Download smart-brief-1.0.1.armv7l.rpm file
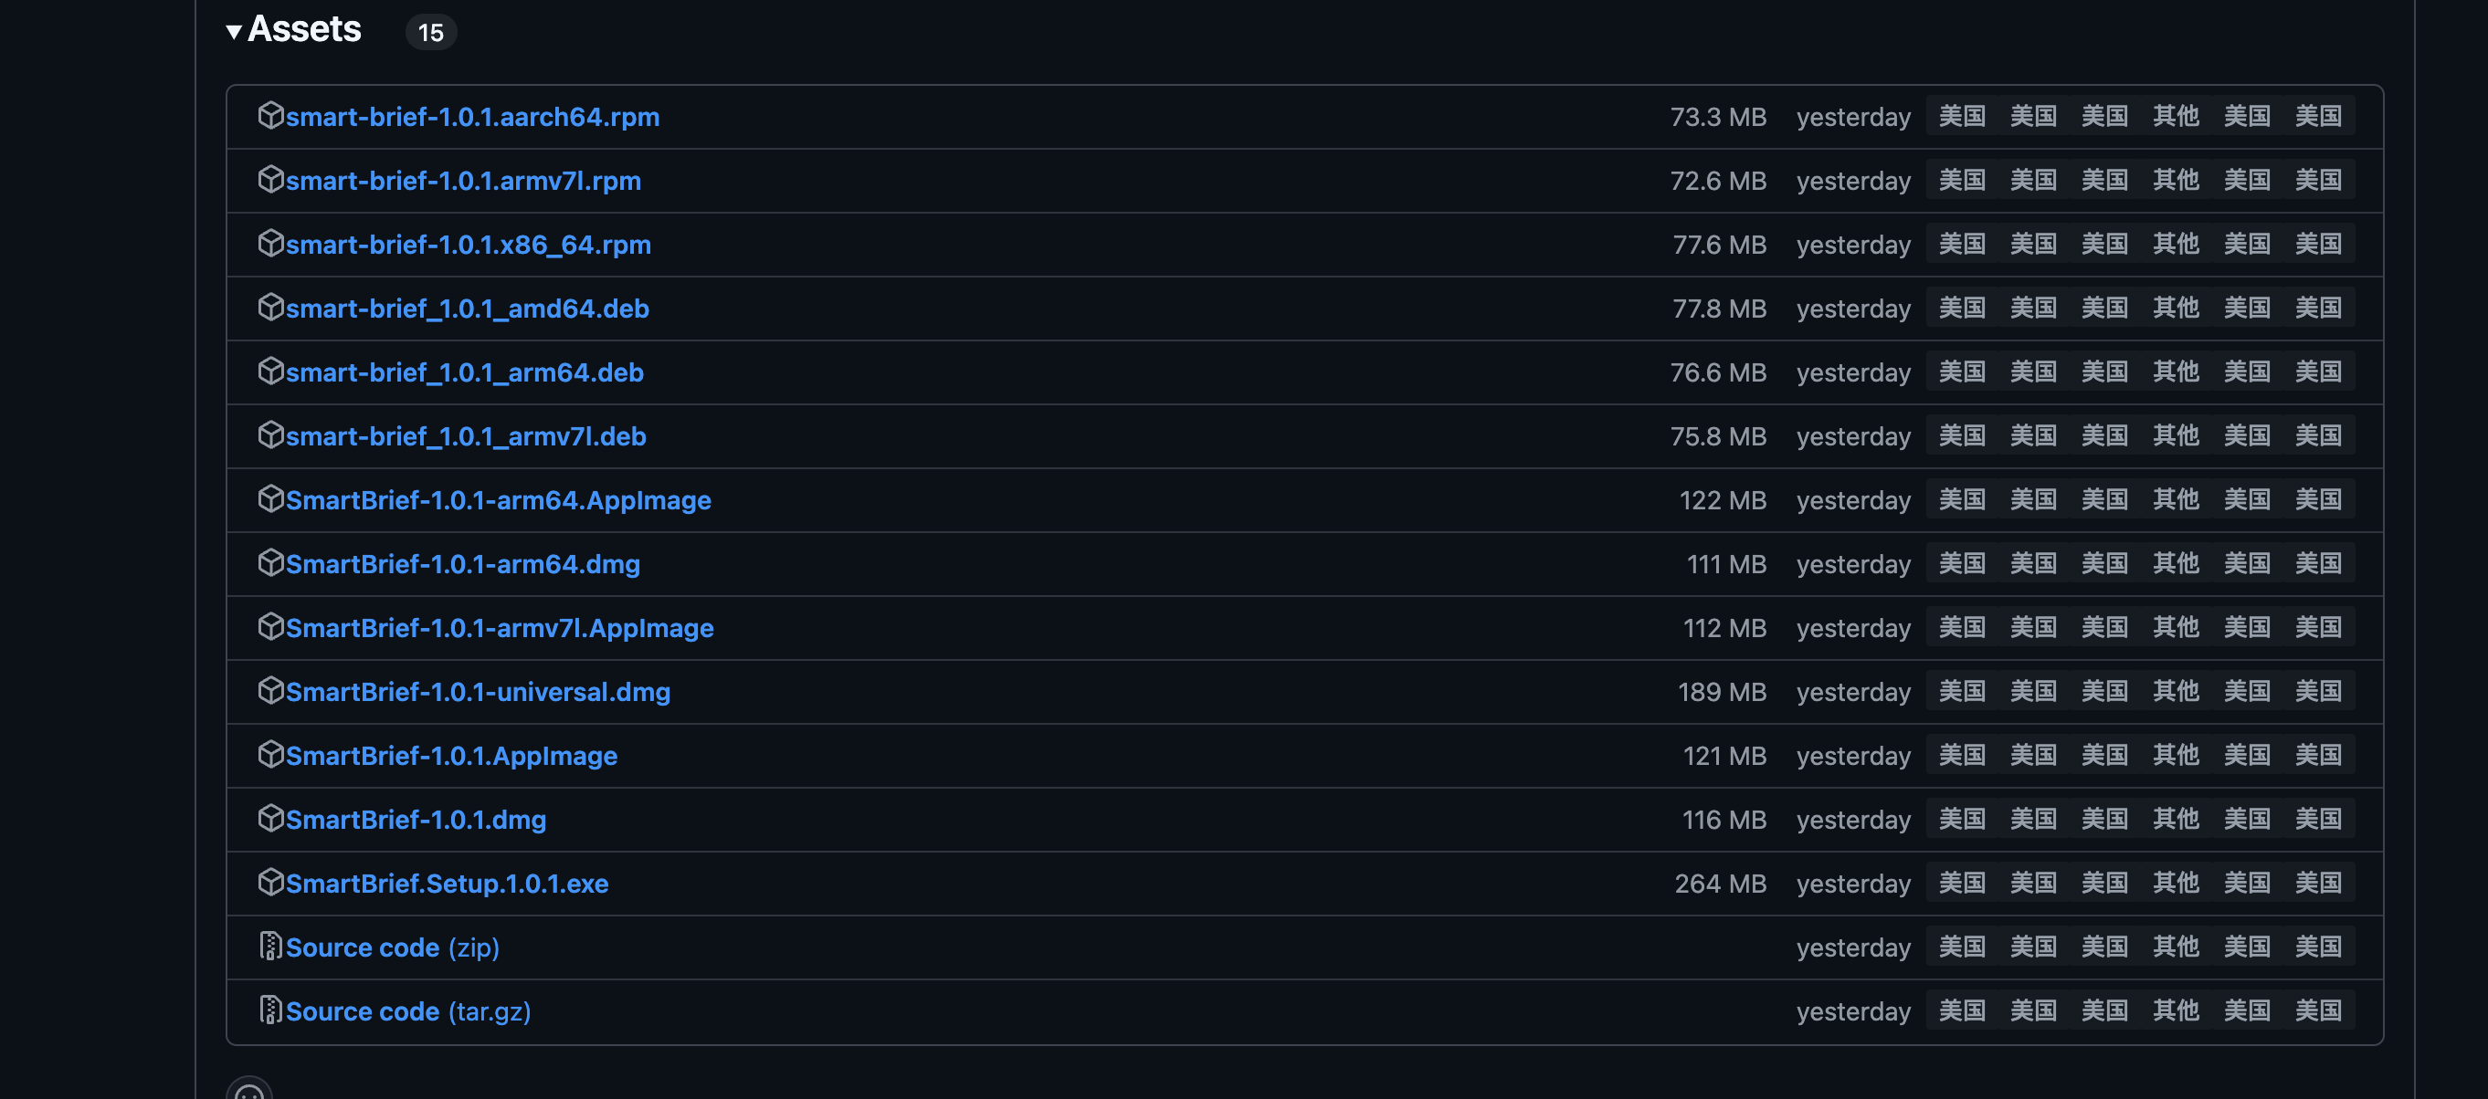This screenshot has width=2488, height=1099. (463, 181)
